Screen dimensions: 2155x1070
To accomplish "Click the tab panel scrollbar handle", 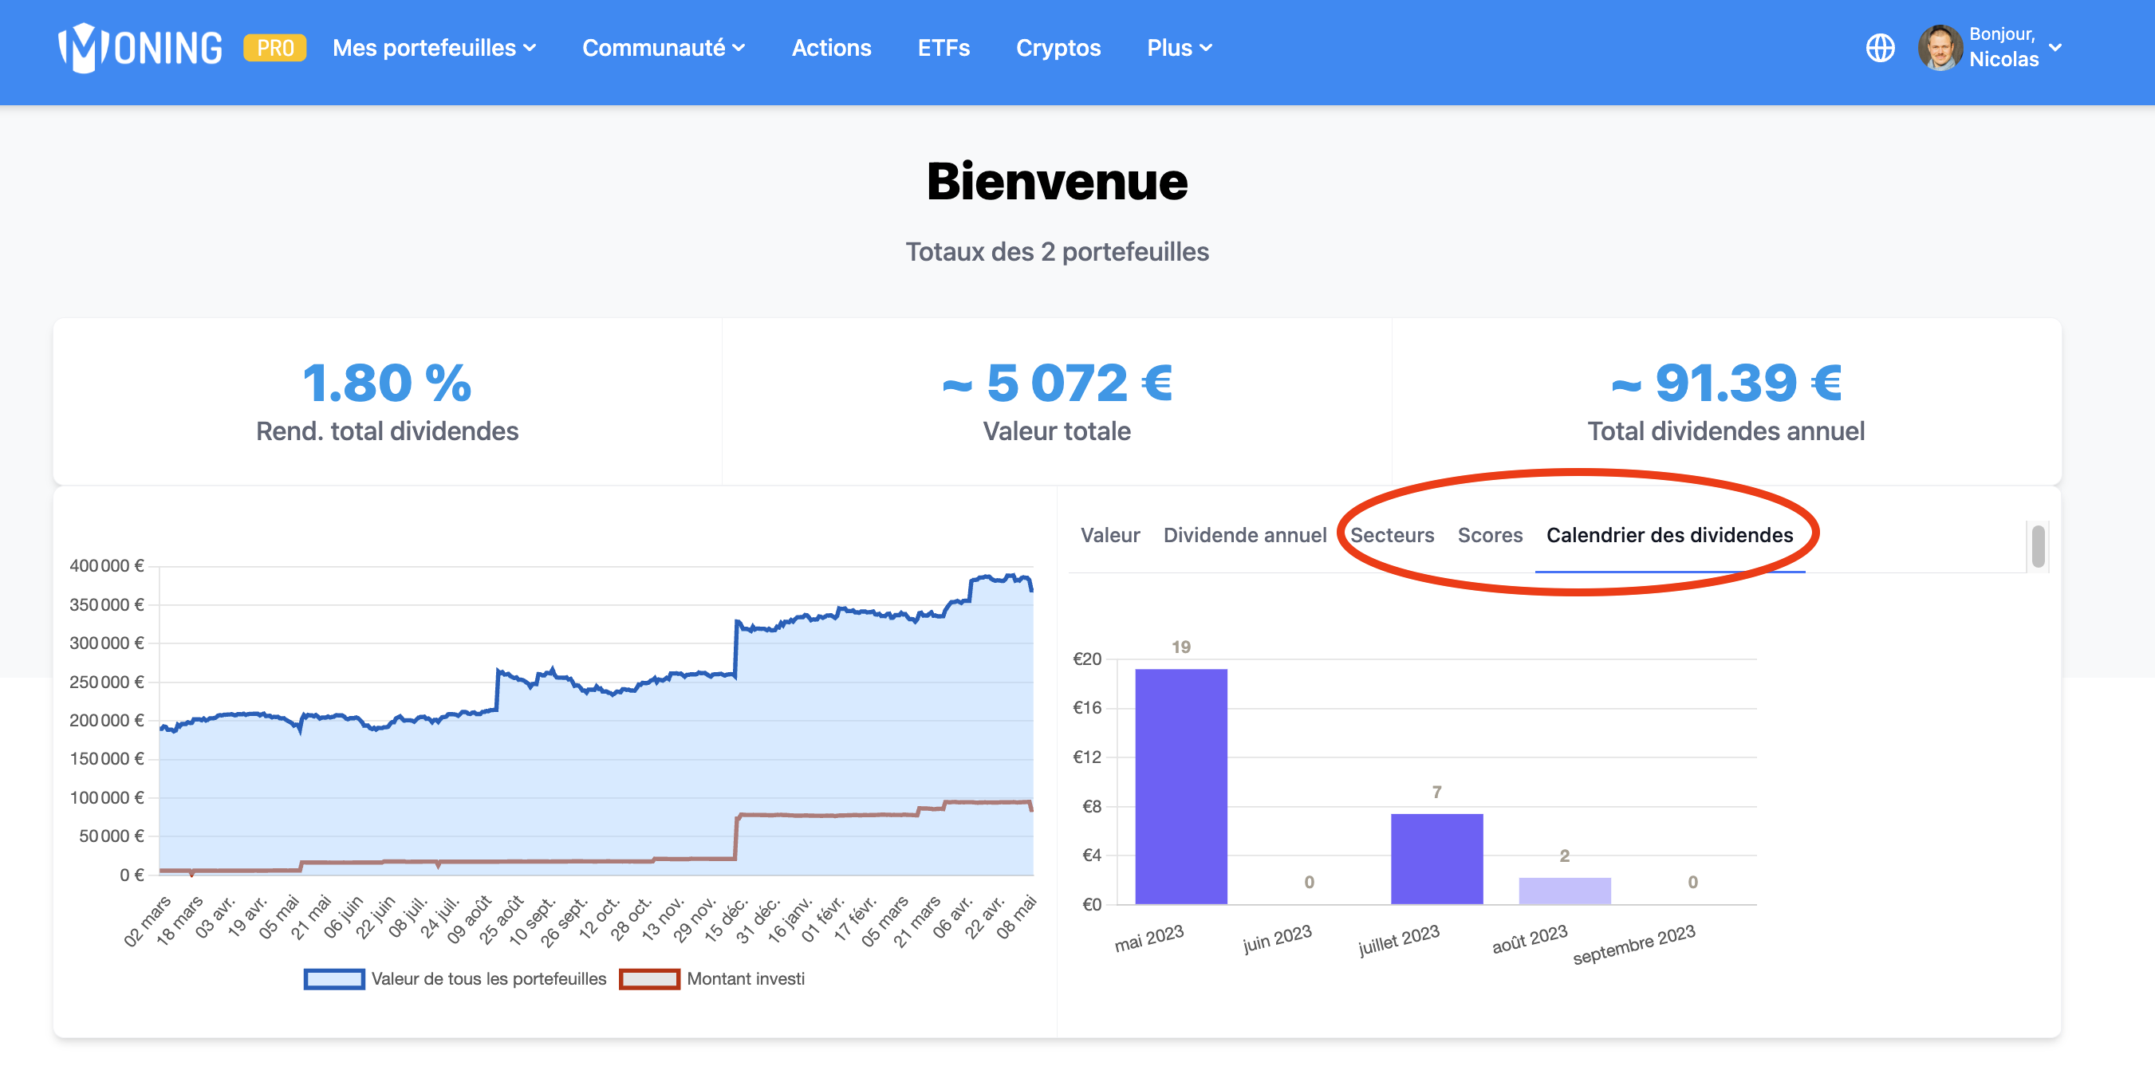I will coord(2038,546).
